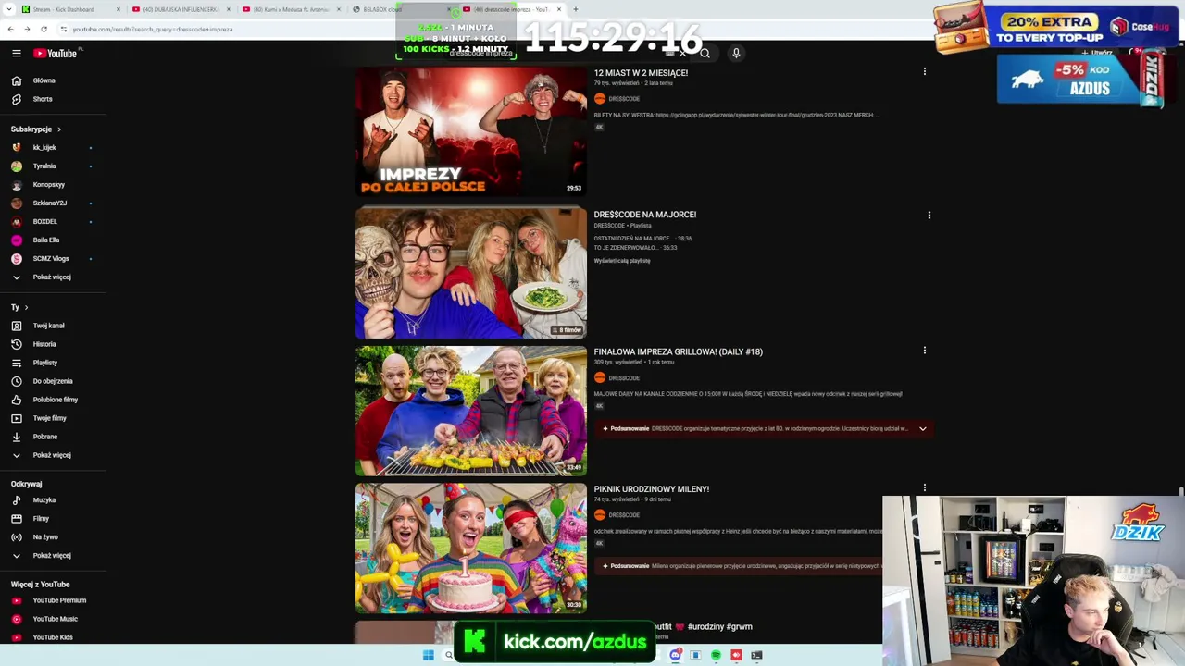Open YouTube Music link
The height and width of the screenshot is (666, 1185).
click(56, 619)
